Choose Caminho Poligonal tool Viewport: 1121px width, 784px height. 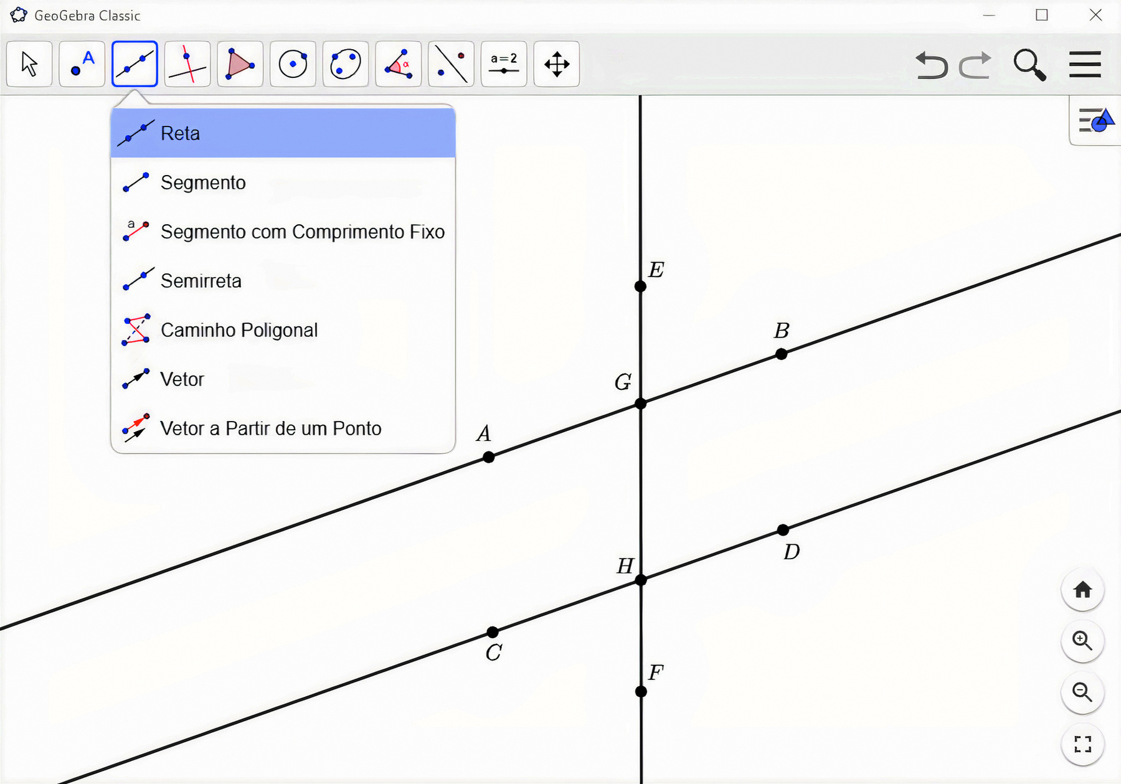pyautogui.click(x=283, y=330)
